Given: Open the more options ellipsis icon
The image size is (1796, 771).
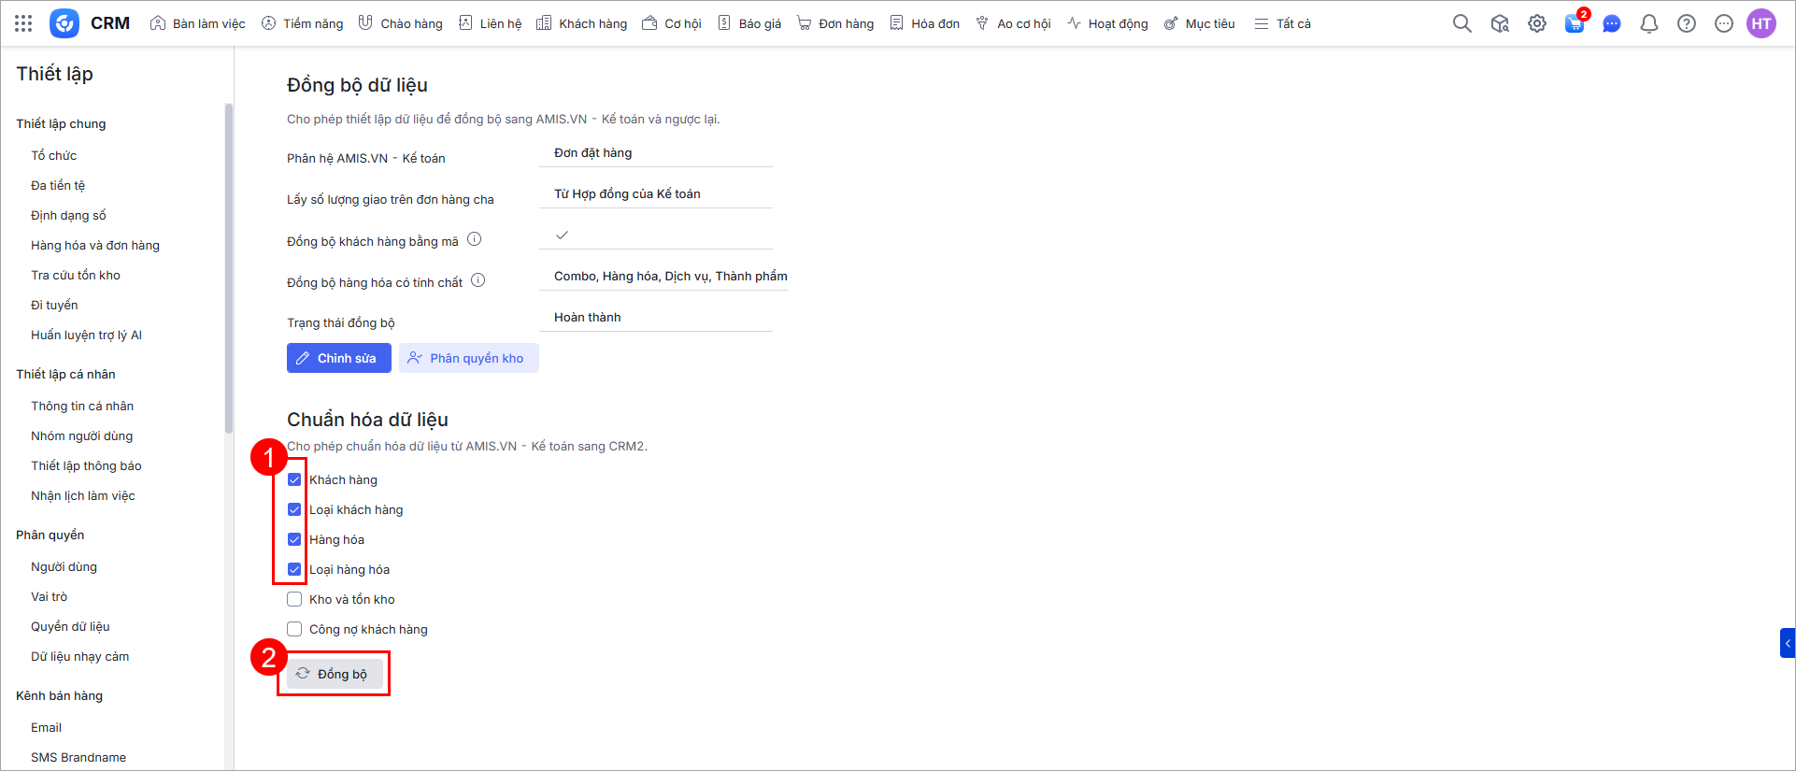Looking at the screenshot, I should [x=1723, y=23].
